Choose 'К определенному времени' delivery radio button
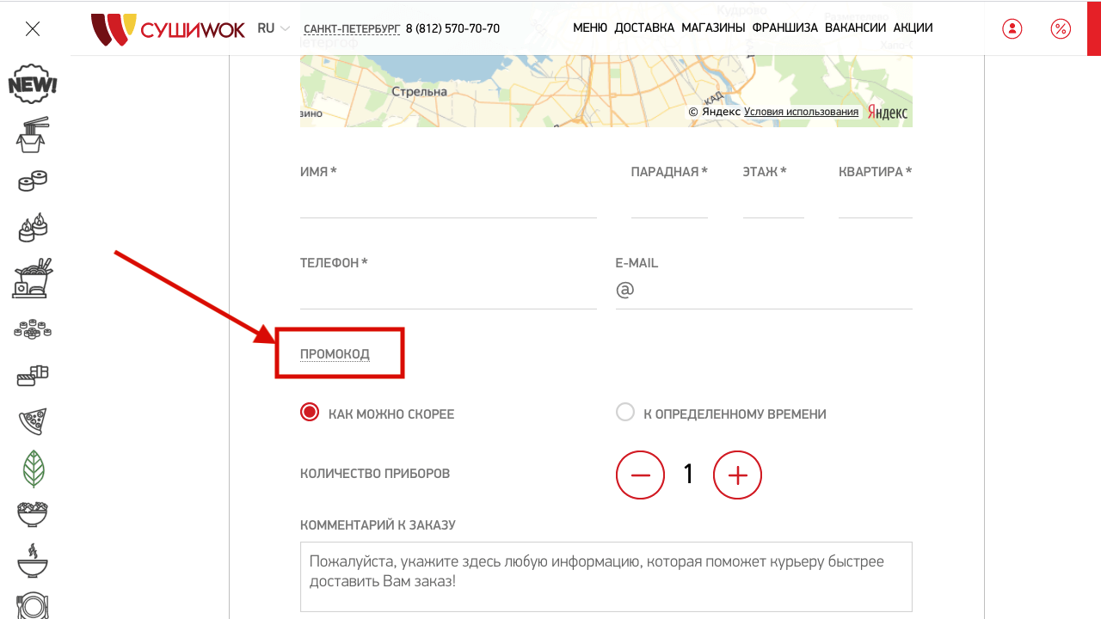Screen dimensions: 1101x619 (x=625, y=413)
